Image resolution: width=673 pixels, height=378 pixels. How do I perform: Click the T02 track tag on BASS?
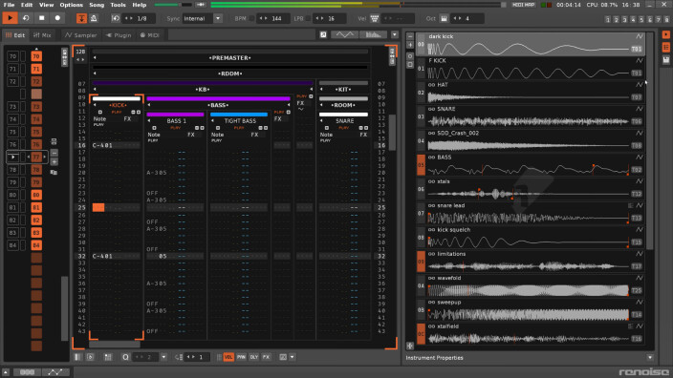[x=637, y=170]
